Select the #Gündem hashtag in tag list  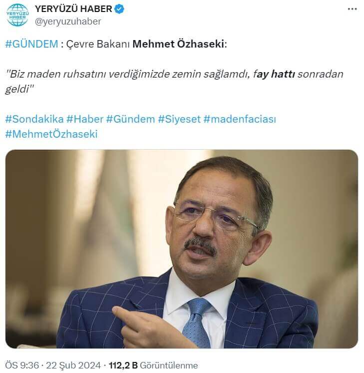click(130, 119)
